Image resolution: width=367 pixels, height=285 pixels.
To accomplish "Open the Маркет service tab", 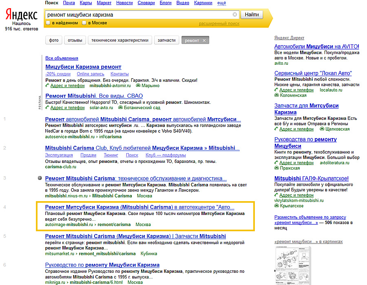I will (x=104, y=3).
